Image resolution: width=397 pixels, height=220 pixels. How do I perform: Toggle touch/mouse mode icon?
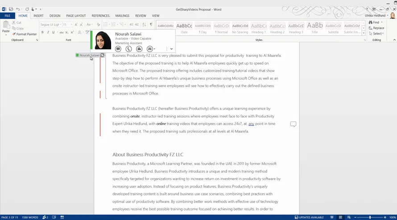coord(33,9)
